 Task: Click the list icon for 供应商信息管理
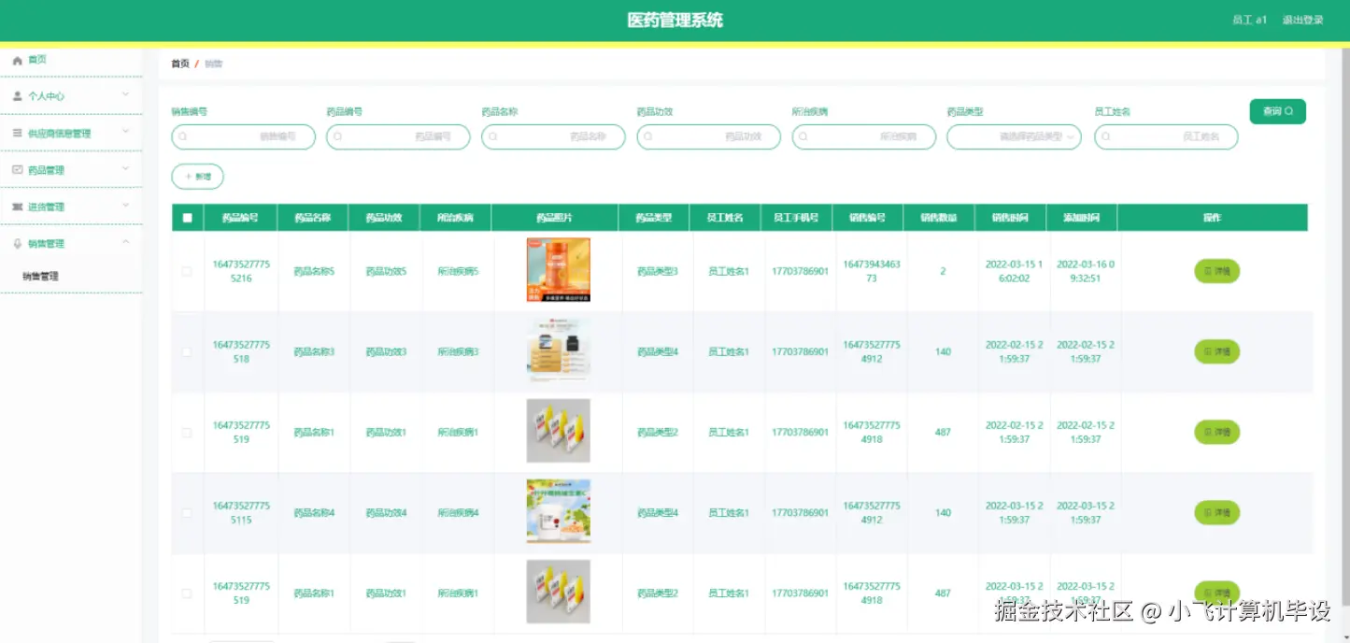[17, 134]
